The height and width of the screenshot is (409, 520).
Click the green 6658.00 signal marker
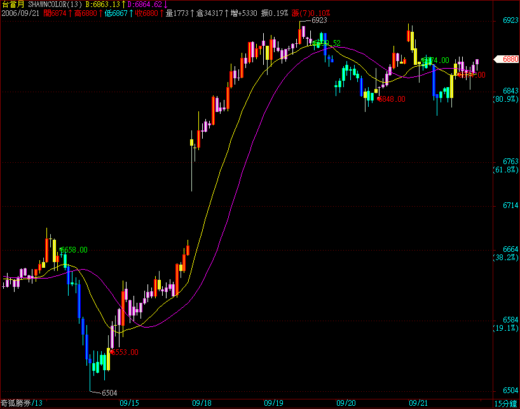point(75,250)
